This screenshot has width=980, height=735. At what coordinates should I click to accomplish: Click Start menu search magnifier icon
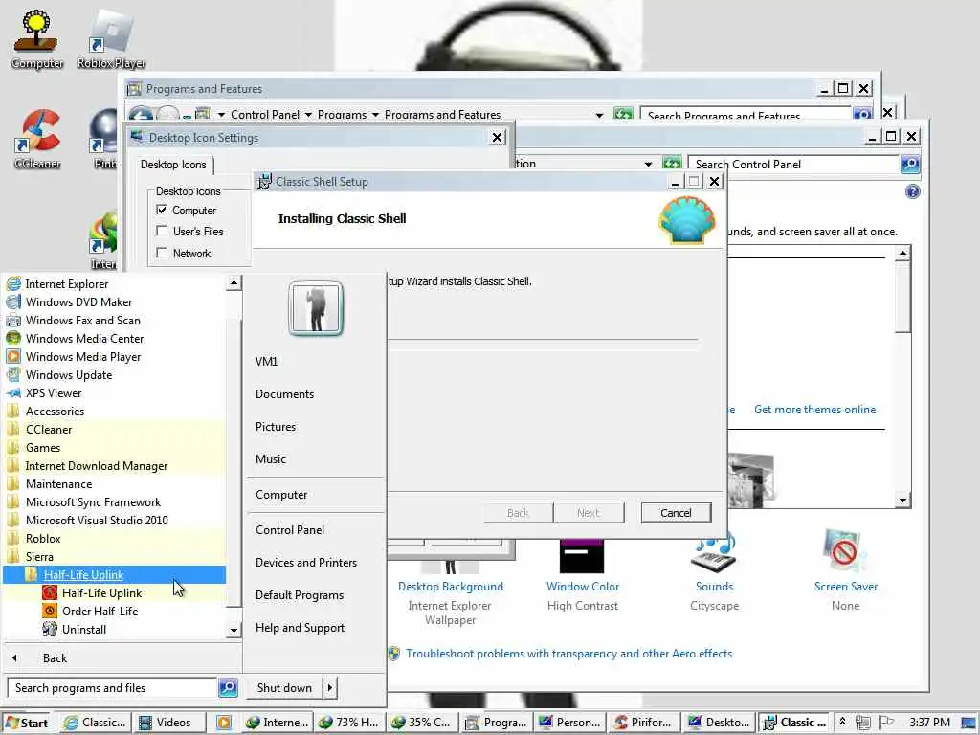pos(228,687)
